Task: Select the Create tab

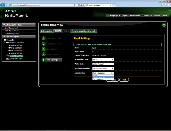Action: [58, 31]
